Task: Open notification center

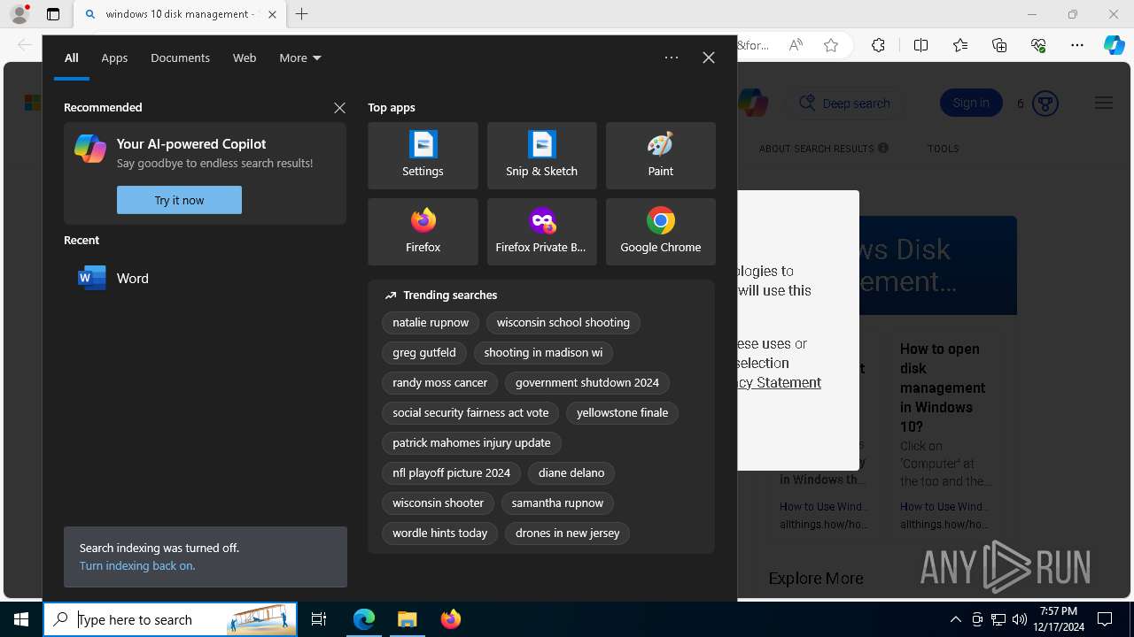Action: tap(1105, 619)
